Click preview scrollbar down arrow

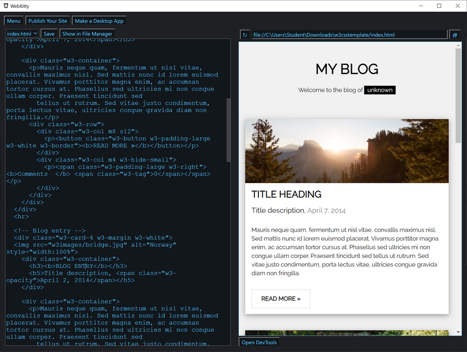click(x=458, y=332)
